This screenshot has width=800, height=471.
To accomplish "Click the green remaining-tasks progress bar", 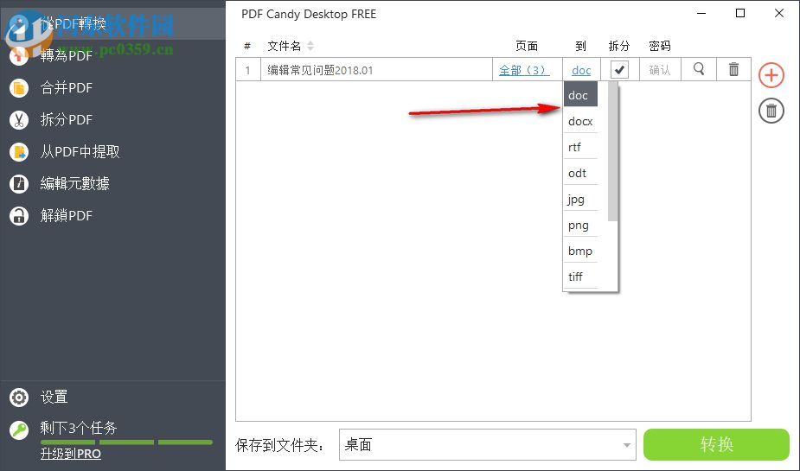I will [126, 442].
